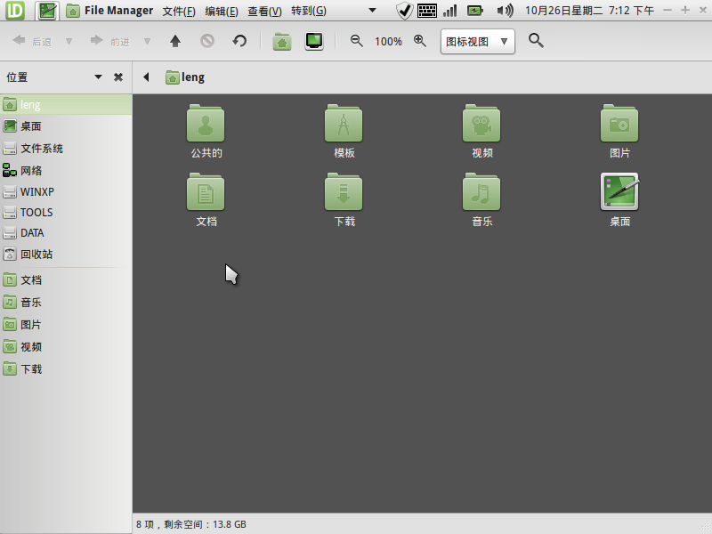
Task: Click the network signal bars icon
Action: click(450, 11)
